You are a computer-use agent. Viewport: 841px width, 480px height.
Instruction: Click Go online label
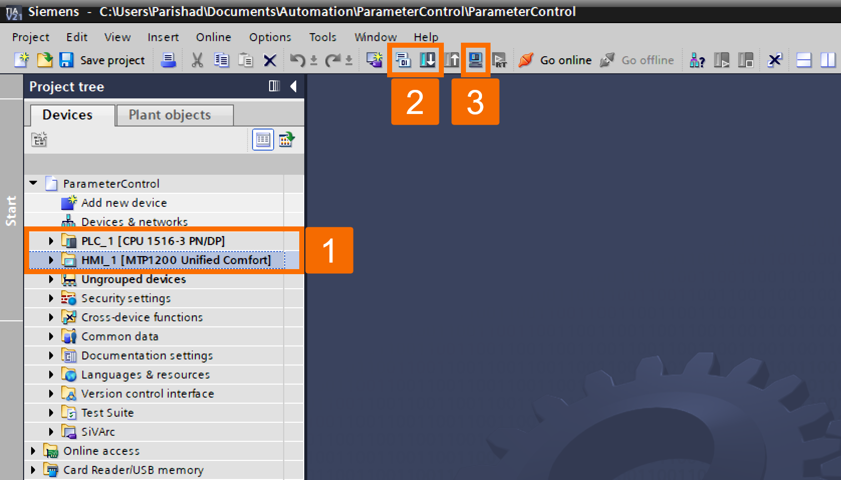point(566,60)
